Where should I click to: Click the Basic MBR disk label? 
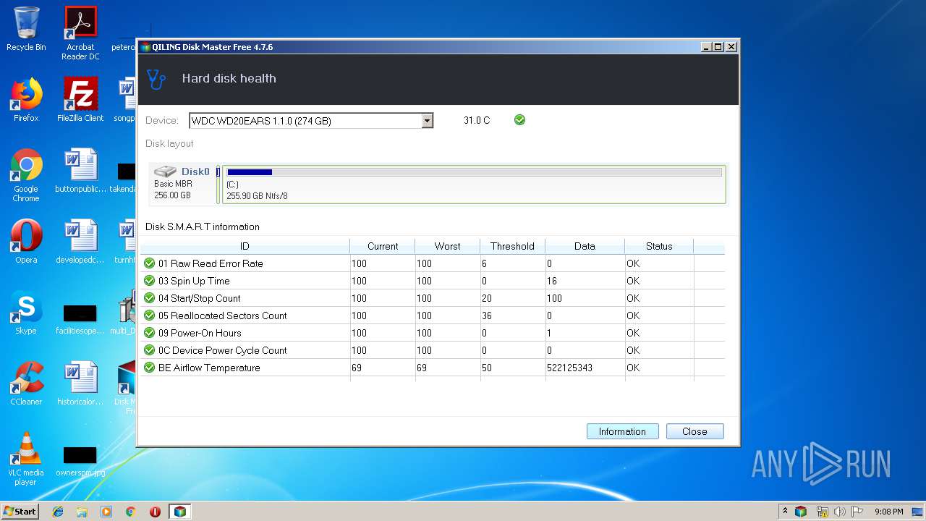173,184
